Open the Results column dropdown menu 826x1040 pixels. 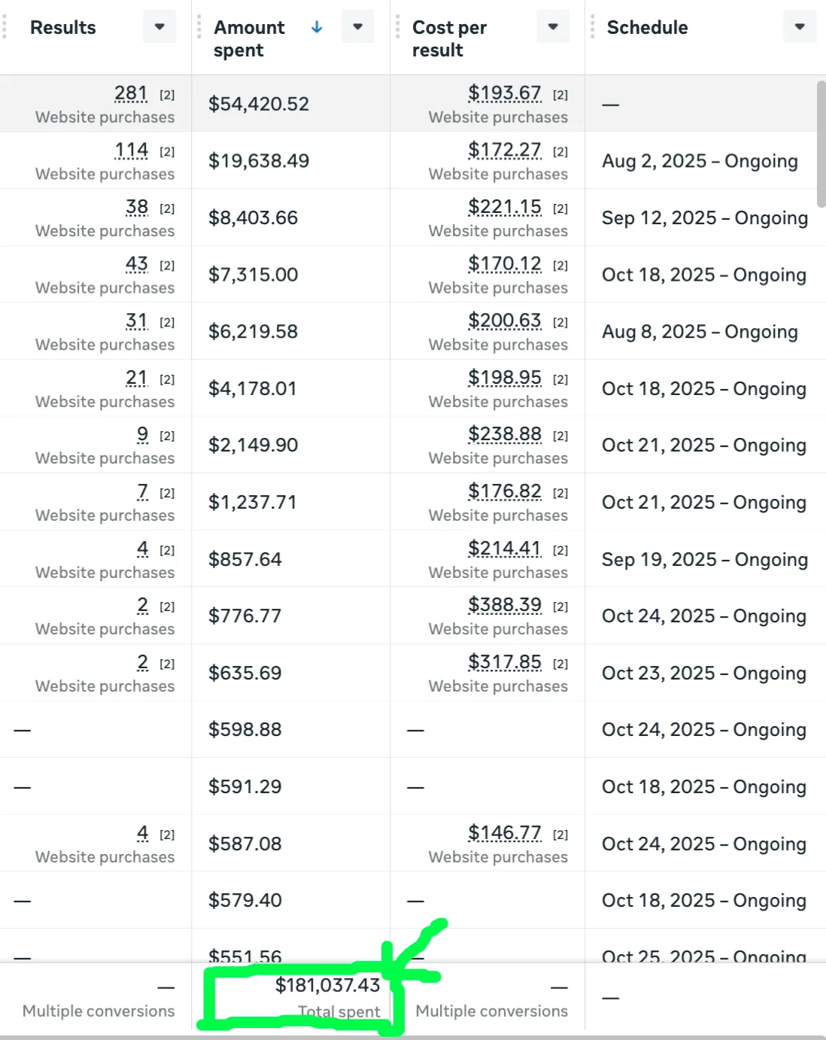pos(159,27)
